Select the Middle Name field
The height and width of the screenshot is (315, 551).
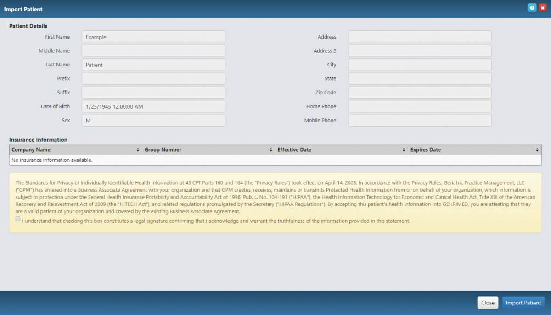[153, 51]
